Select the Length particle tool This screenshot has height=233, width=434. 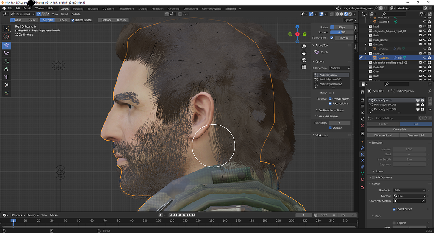6,69
